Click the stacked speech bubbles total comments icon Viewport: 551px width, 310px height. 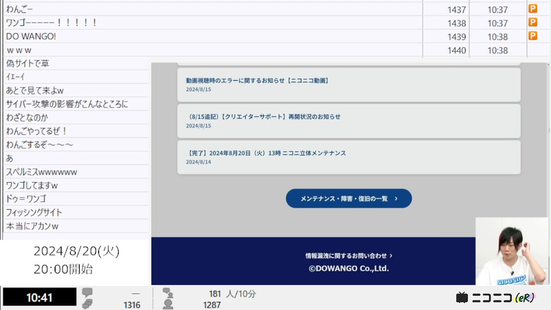(x=87, y=304)
